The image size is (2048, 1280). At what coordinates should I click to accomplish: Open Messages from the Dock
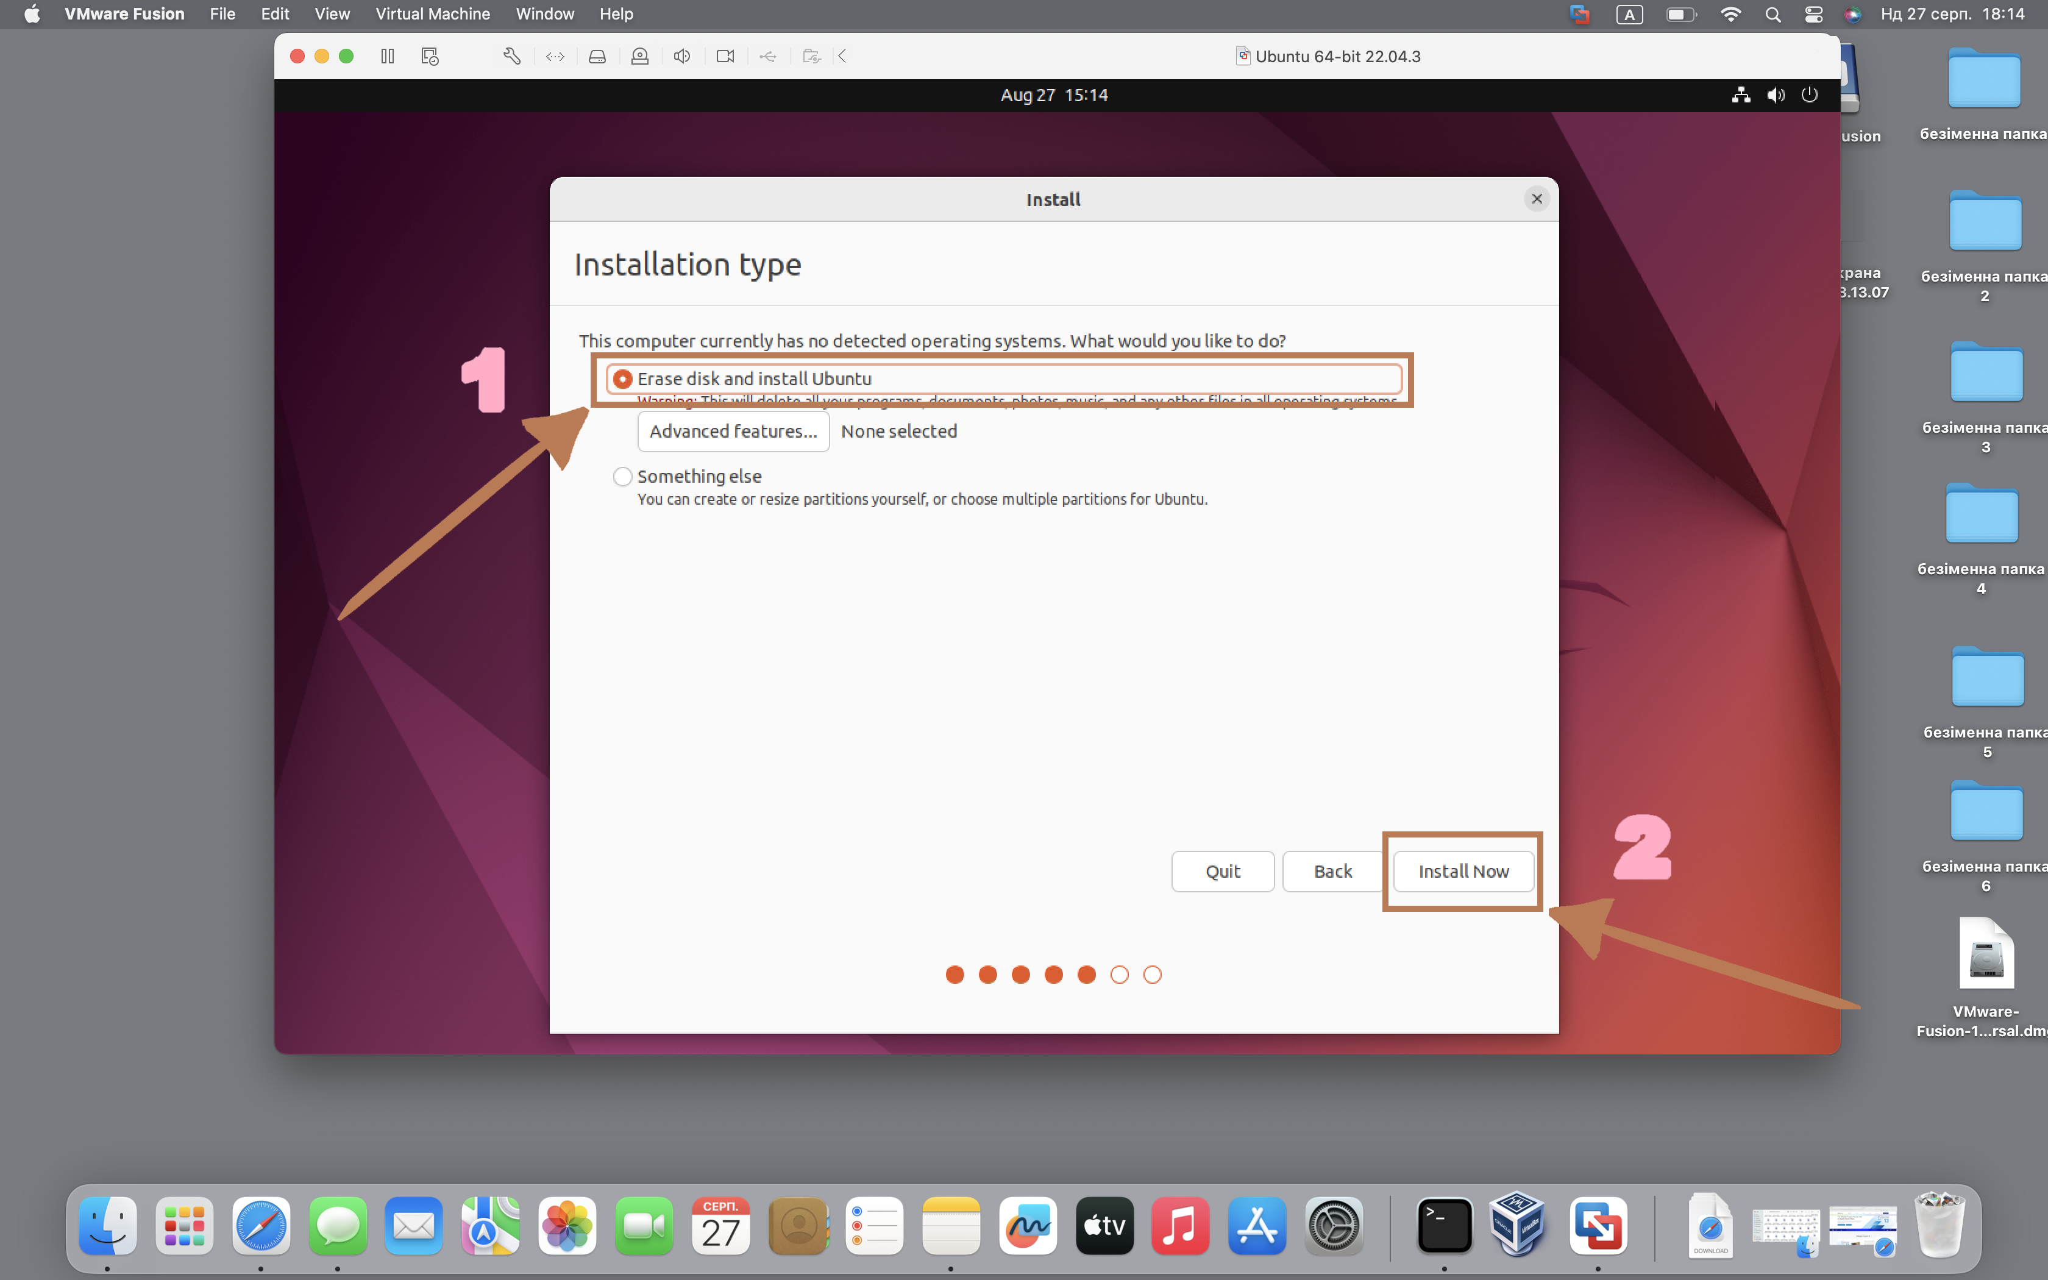pos(338,1225)
